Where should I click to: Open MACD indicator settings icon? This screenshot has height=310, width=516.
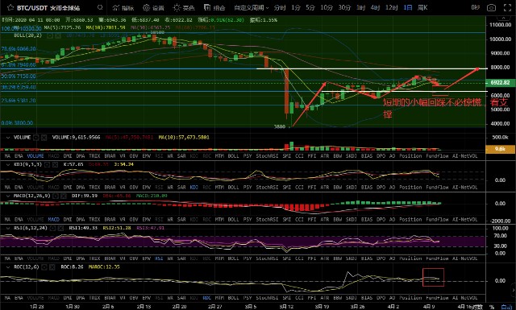56,196
